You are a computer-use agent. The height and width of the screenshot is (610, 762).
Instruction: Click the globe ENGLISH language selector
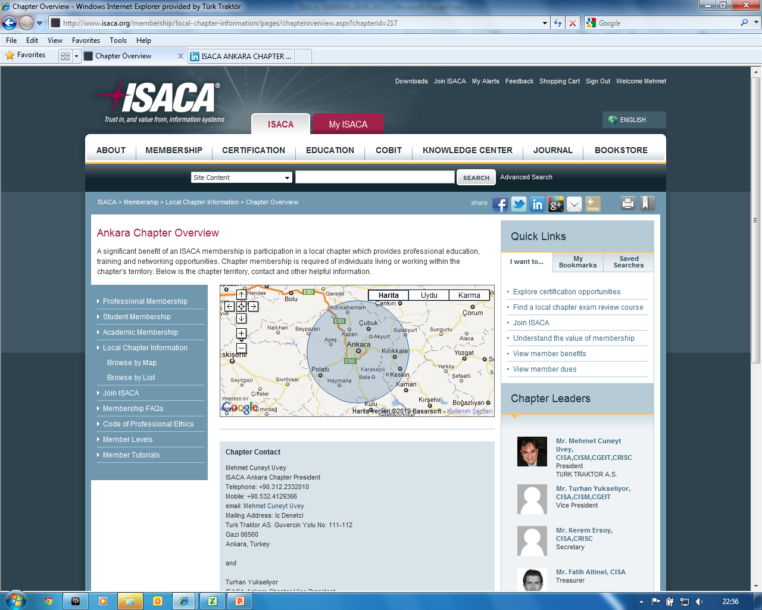(634, 120)
